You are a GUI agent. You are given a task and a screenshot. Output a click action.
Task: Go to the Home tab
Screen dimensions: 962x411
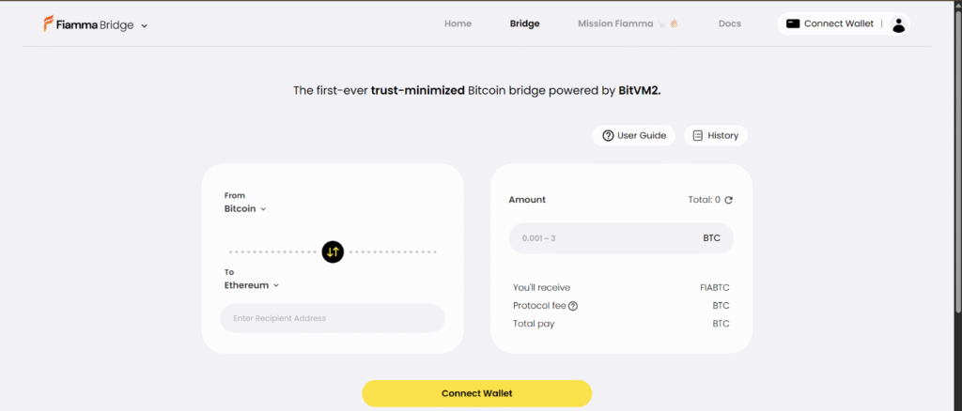[x=458, y=23]
